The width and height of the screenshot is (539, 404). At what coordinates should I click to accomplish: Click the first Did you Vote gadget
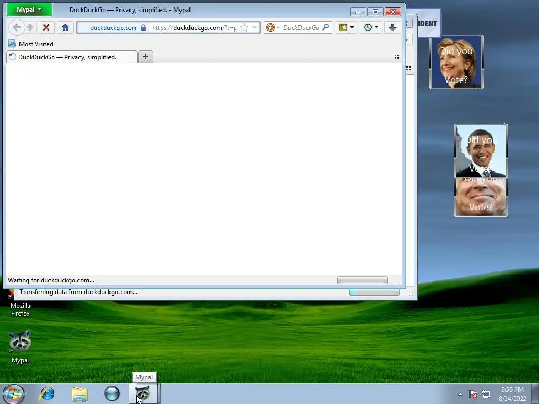click(456, 62)
